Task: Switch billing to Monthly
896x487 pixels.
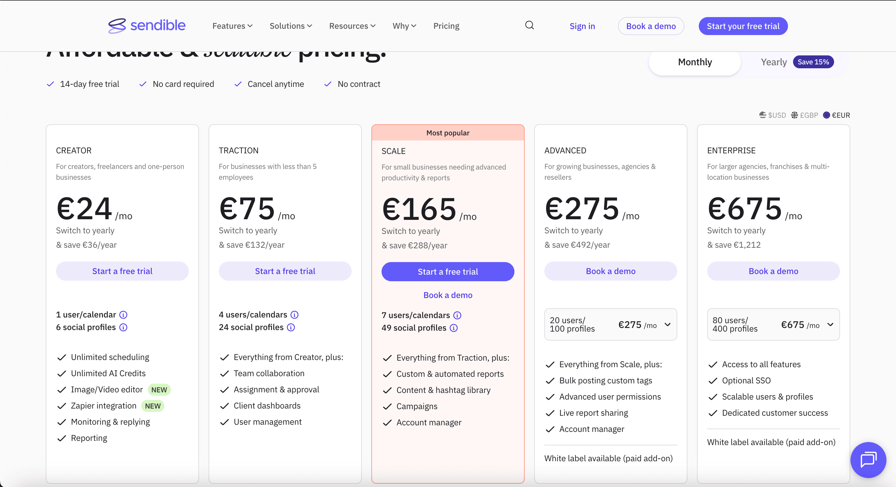Action: tap(695, 62)
